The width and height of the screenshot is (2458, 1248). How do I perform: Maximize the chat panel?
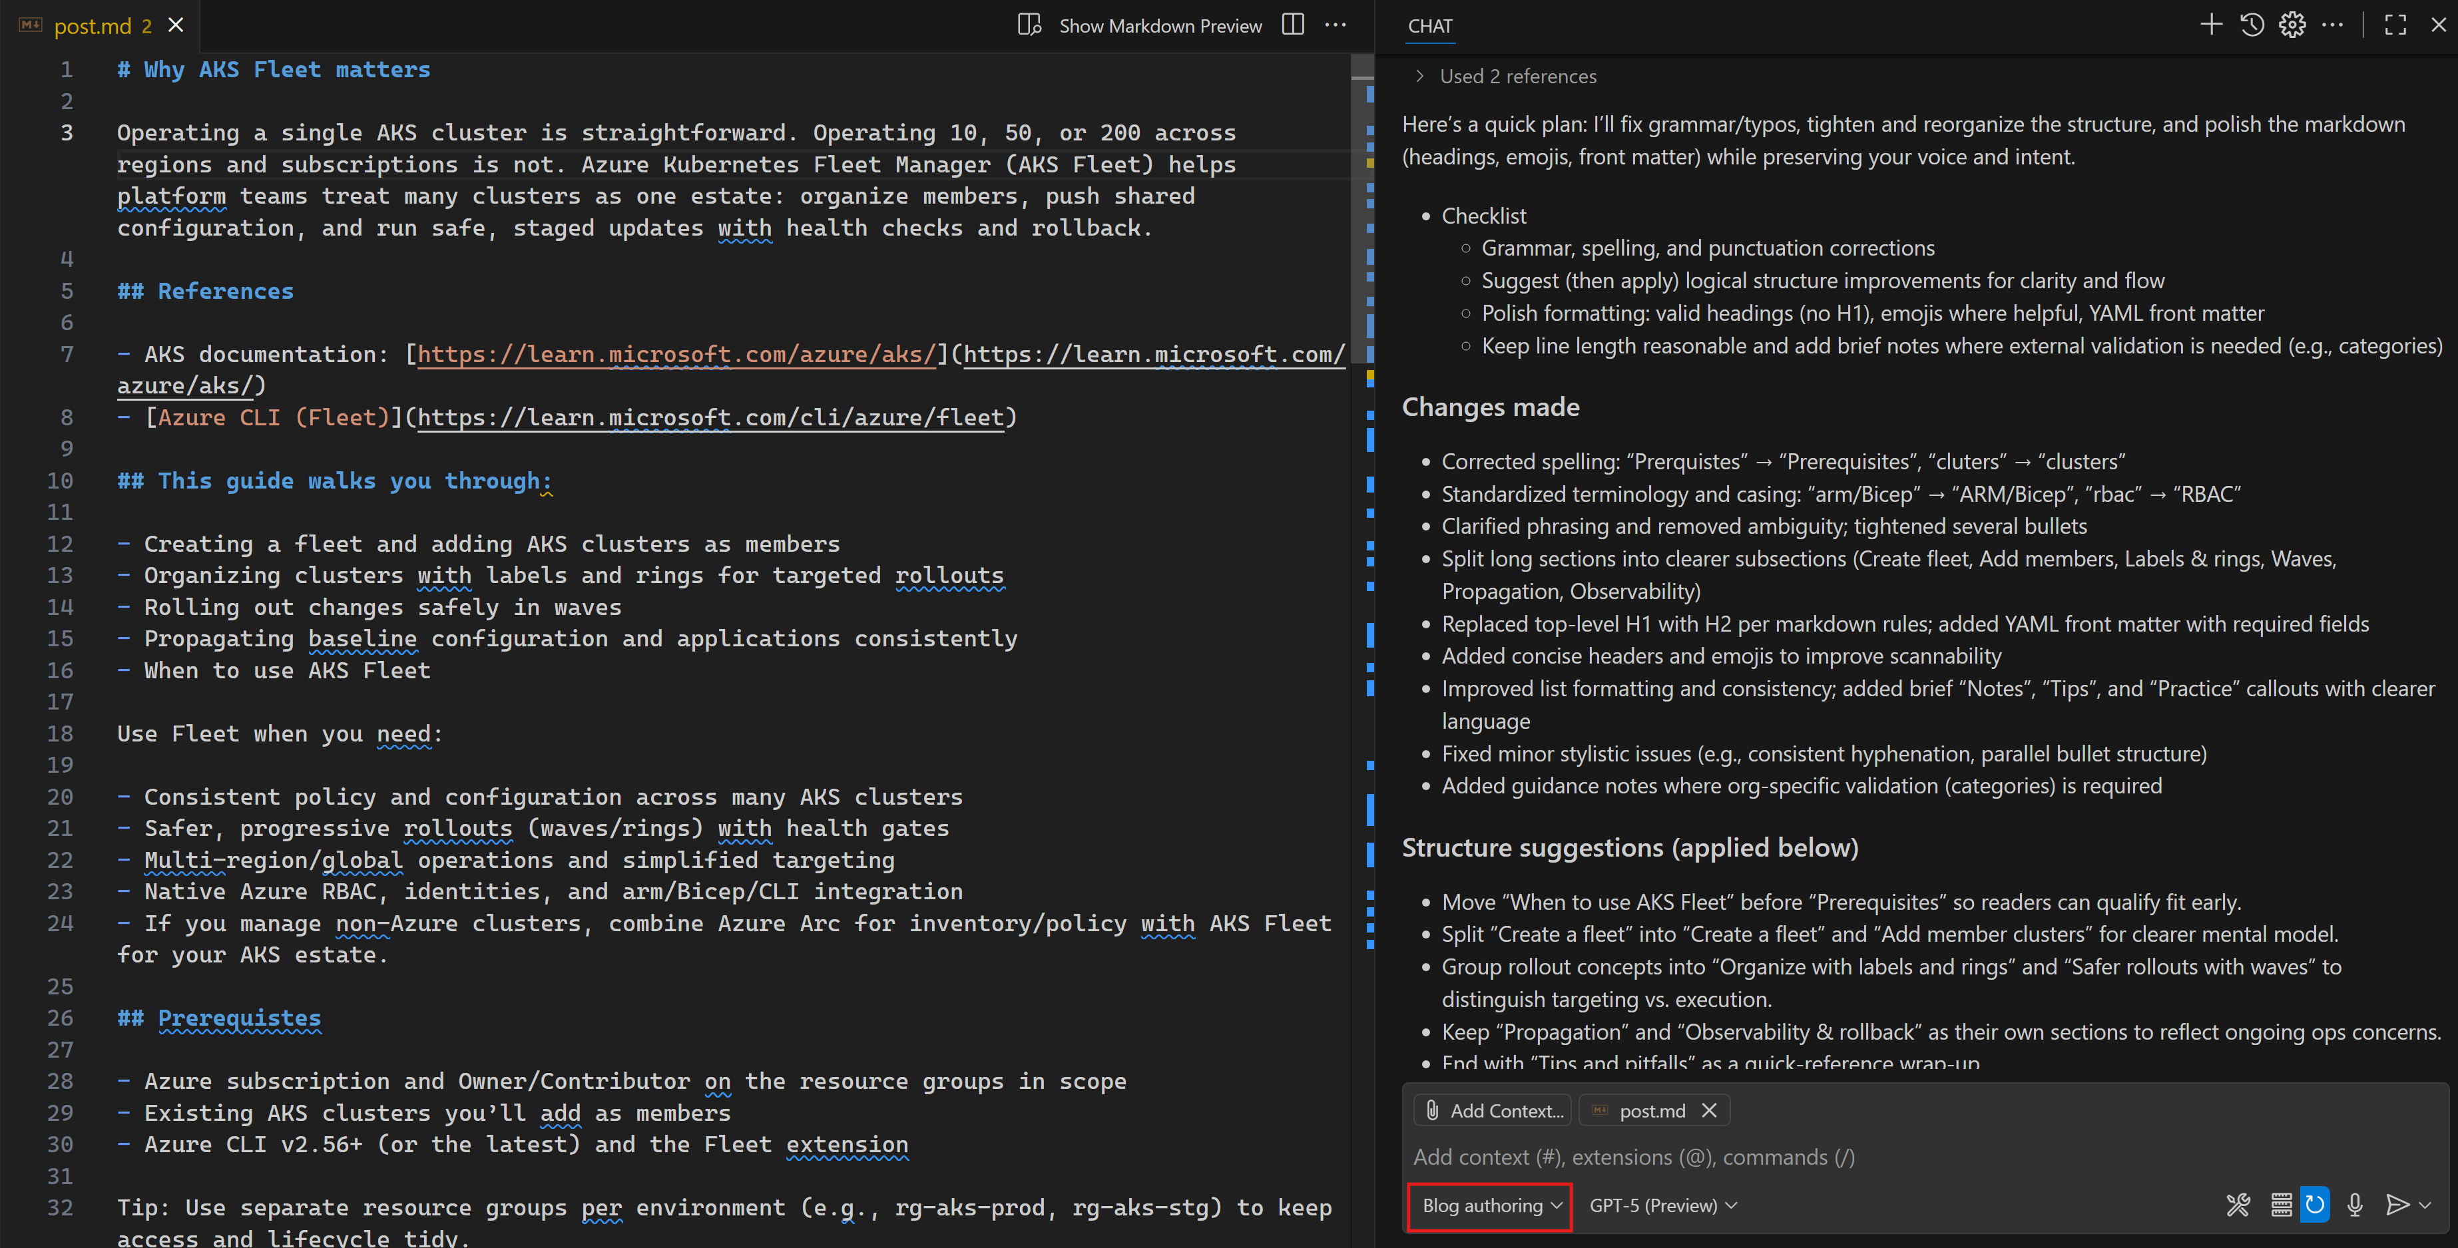(2395, 25)
